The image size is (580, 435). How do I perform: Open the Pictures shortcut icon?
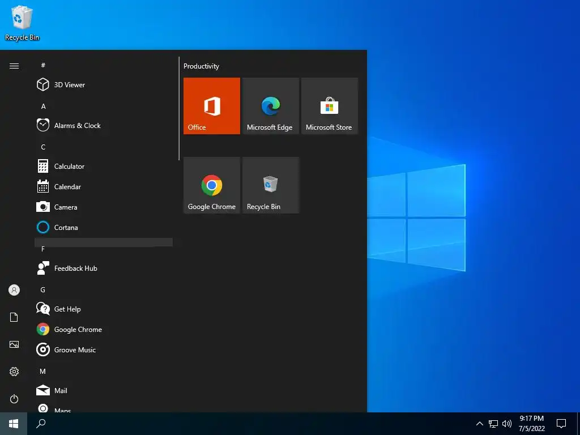coord(14,344)
